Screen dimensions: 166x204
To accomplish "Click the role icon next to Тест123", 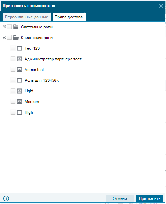I will (19, 48).
